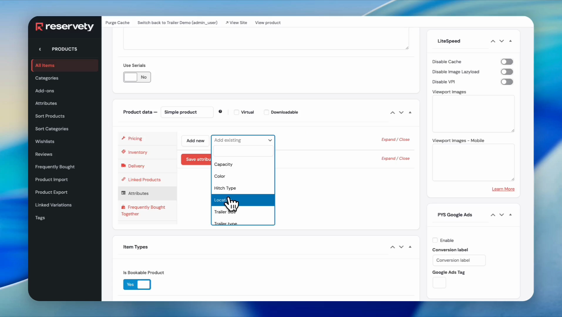Viewport: 562px width, 317px height.
Task: Open Product Import in sidebar
Action: [x=51, y=179]
